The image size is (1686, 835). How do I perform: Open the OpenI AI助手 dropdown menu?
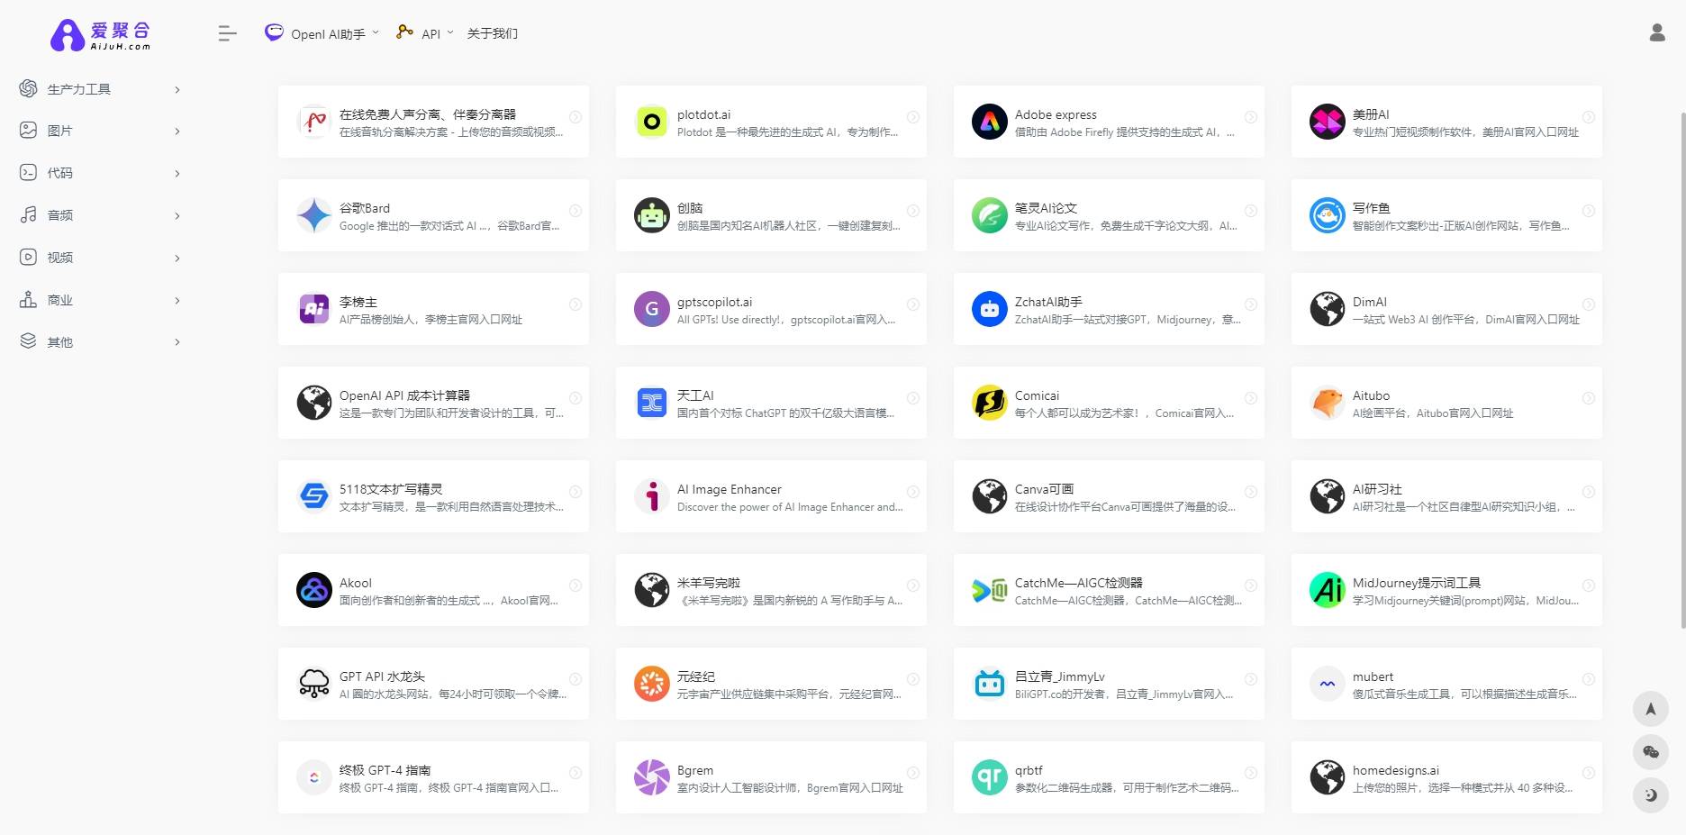pyautogui.click(x=322, y=33)
